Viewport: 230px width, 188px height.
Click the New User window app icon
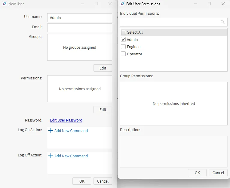point(4,4)
